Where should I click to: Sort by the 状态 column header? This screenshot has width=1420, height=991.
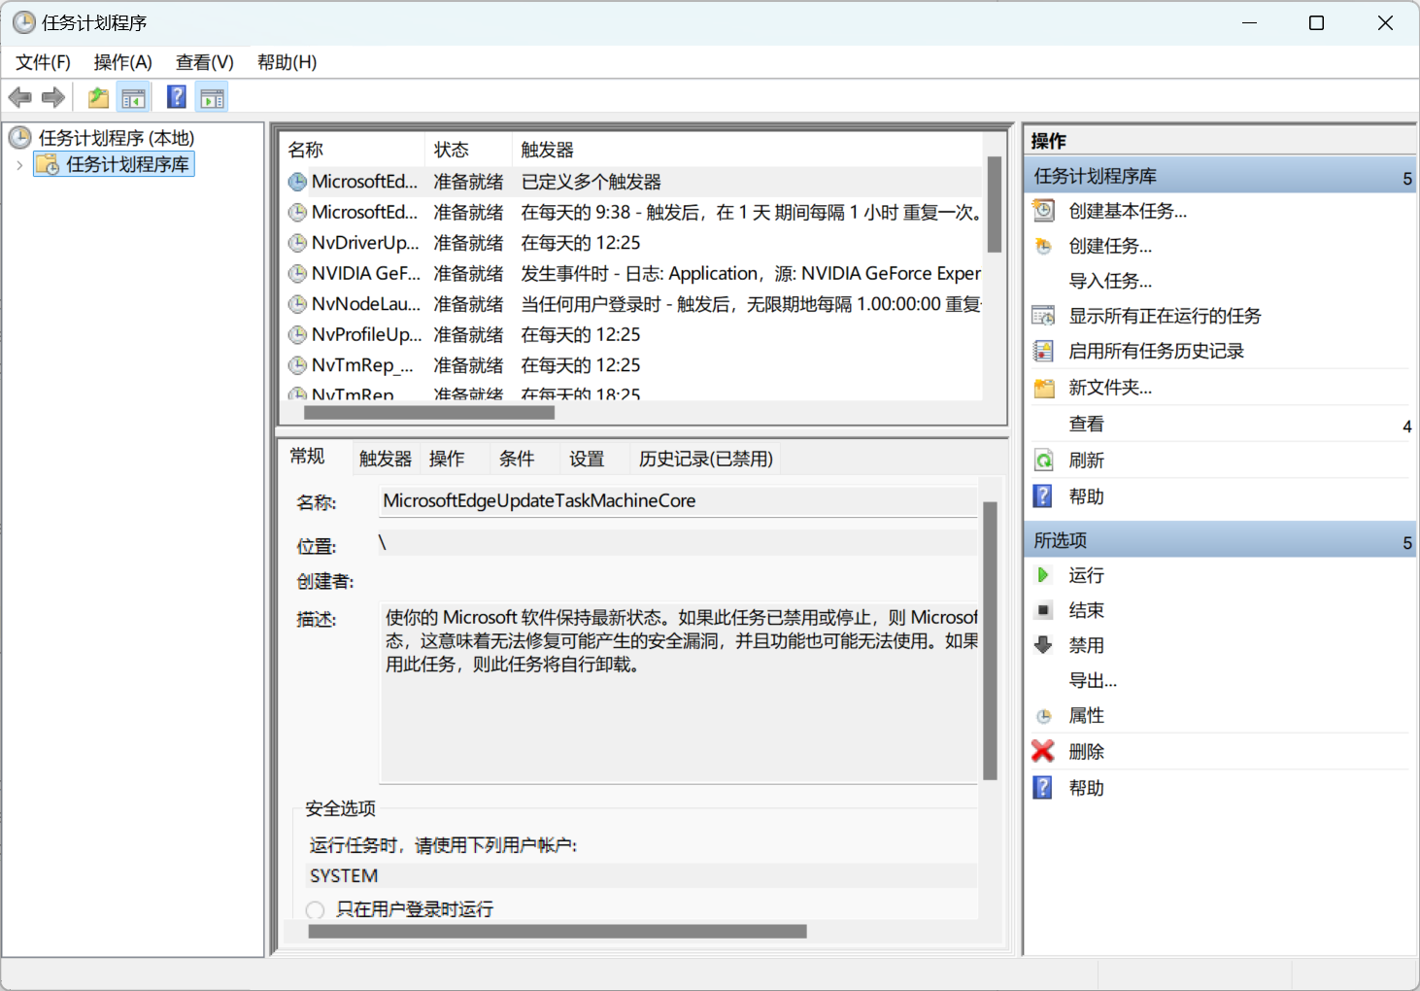click(x=468, y=150)
